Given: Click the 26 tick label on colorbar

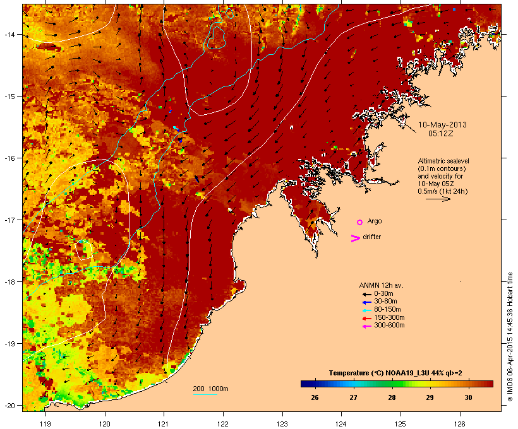Looking at the screenshot, I should click(315, 397).
